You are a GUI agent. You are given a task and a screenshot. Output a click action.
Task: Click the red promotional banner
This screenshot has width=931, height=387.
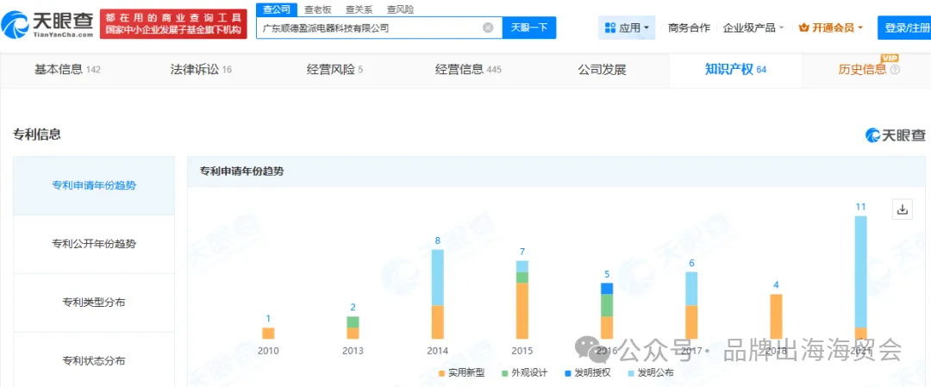pyautogui.click(x=173, y=24)
